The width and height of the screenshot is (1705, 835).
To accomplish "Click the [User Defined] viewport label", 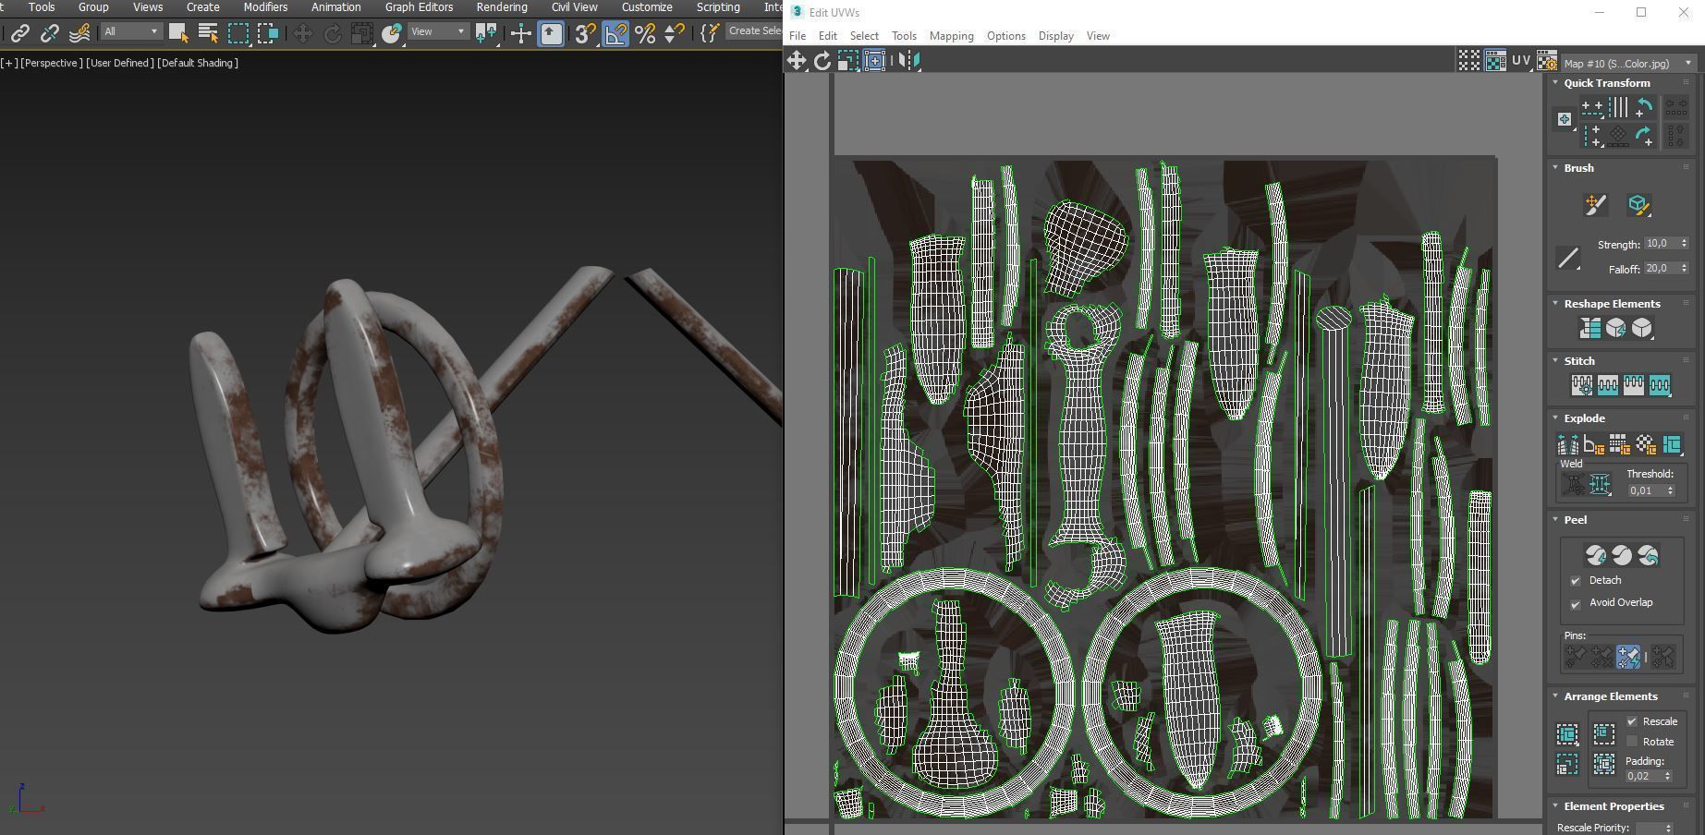I will pyautogui.click(x=120, y=63).
